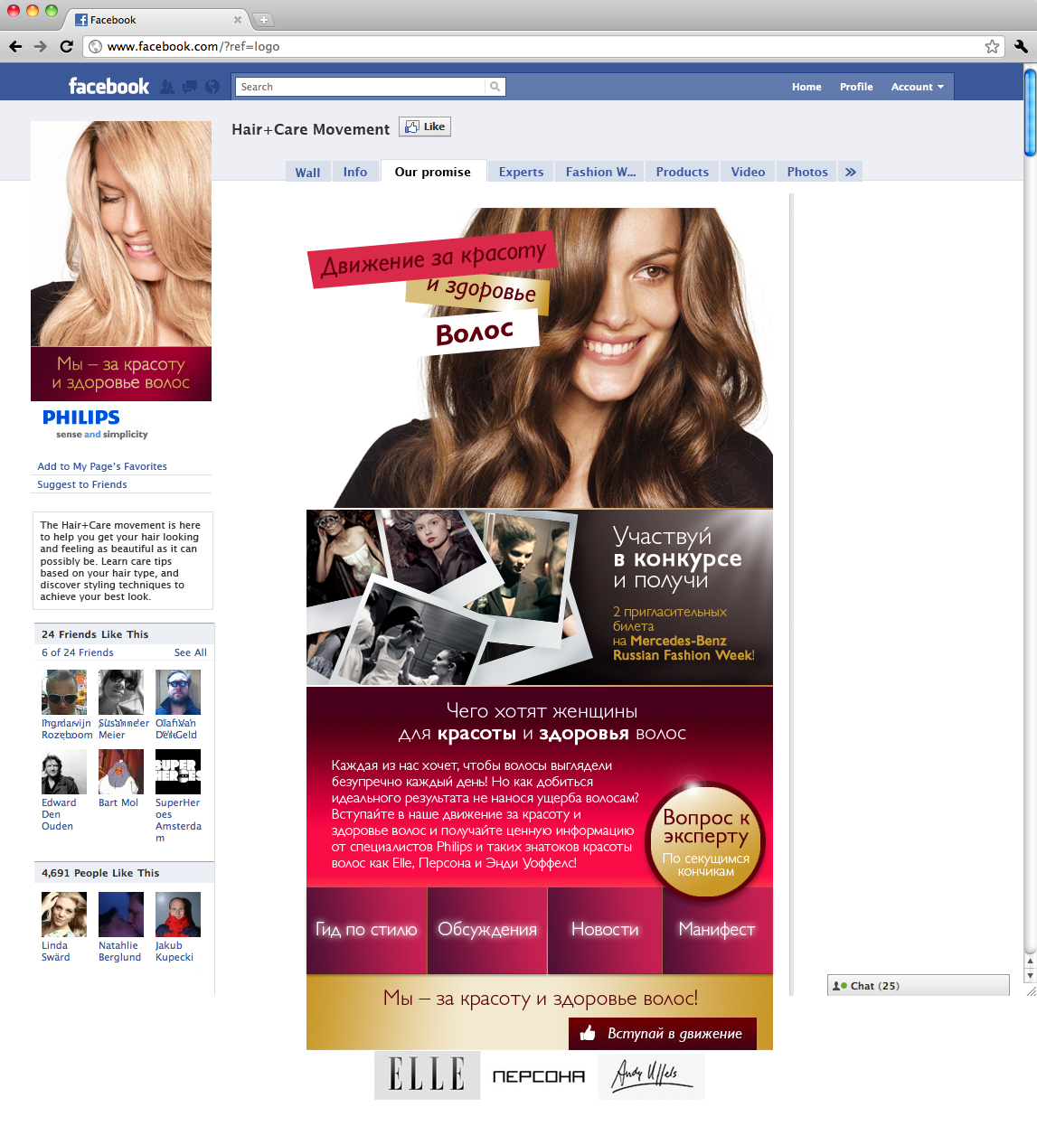Click Suggest to Friends link

(x=82, y=484)
